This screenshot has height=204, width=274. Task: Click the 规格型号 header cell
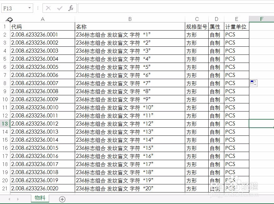(196, 26)
